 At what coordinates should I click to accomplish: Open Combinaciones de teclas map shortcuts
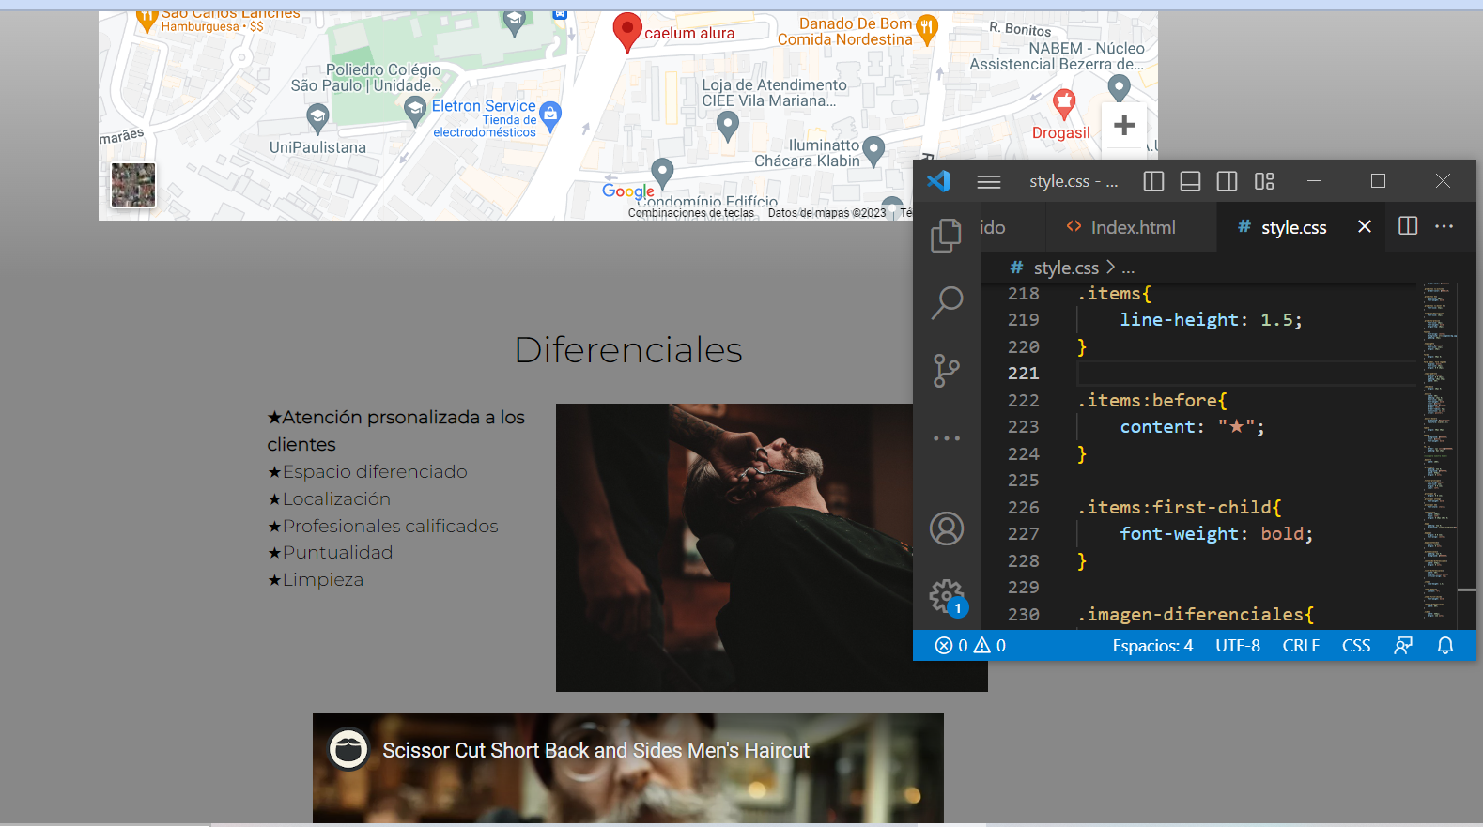(x=690, y=213)
